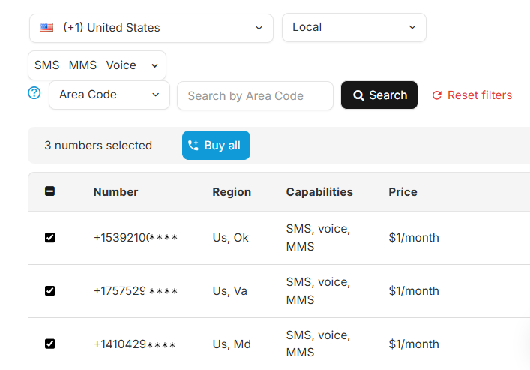Click the magnifier icon on Search button
Screen dimensions: 530x370
point(358,95)
